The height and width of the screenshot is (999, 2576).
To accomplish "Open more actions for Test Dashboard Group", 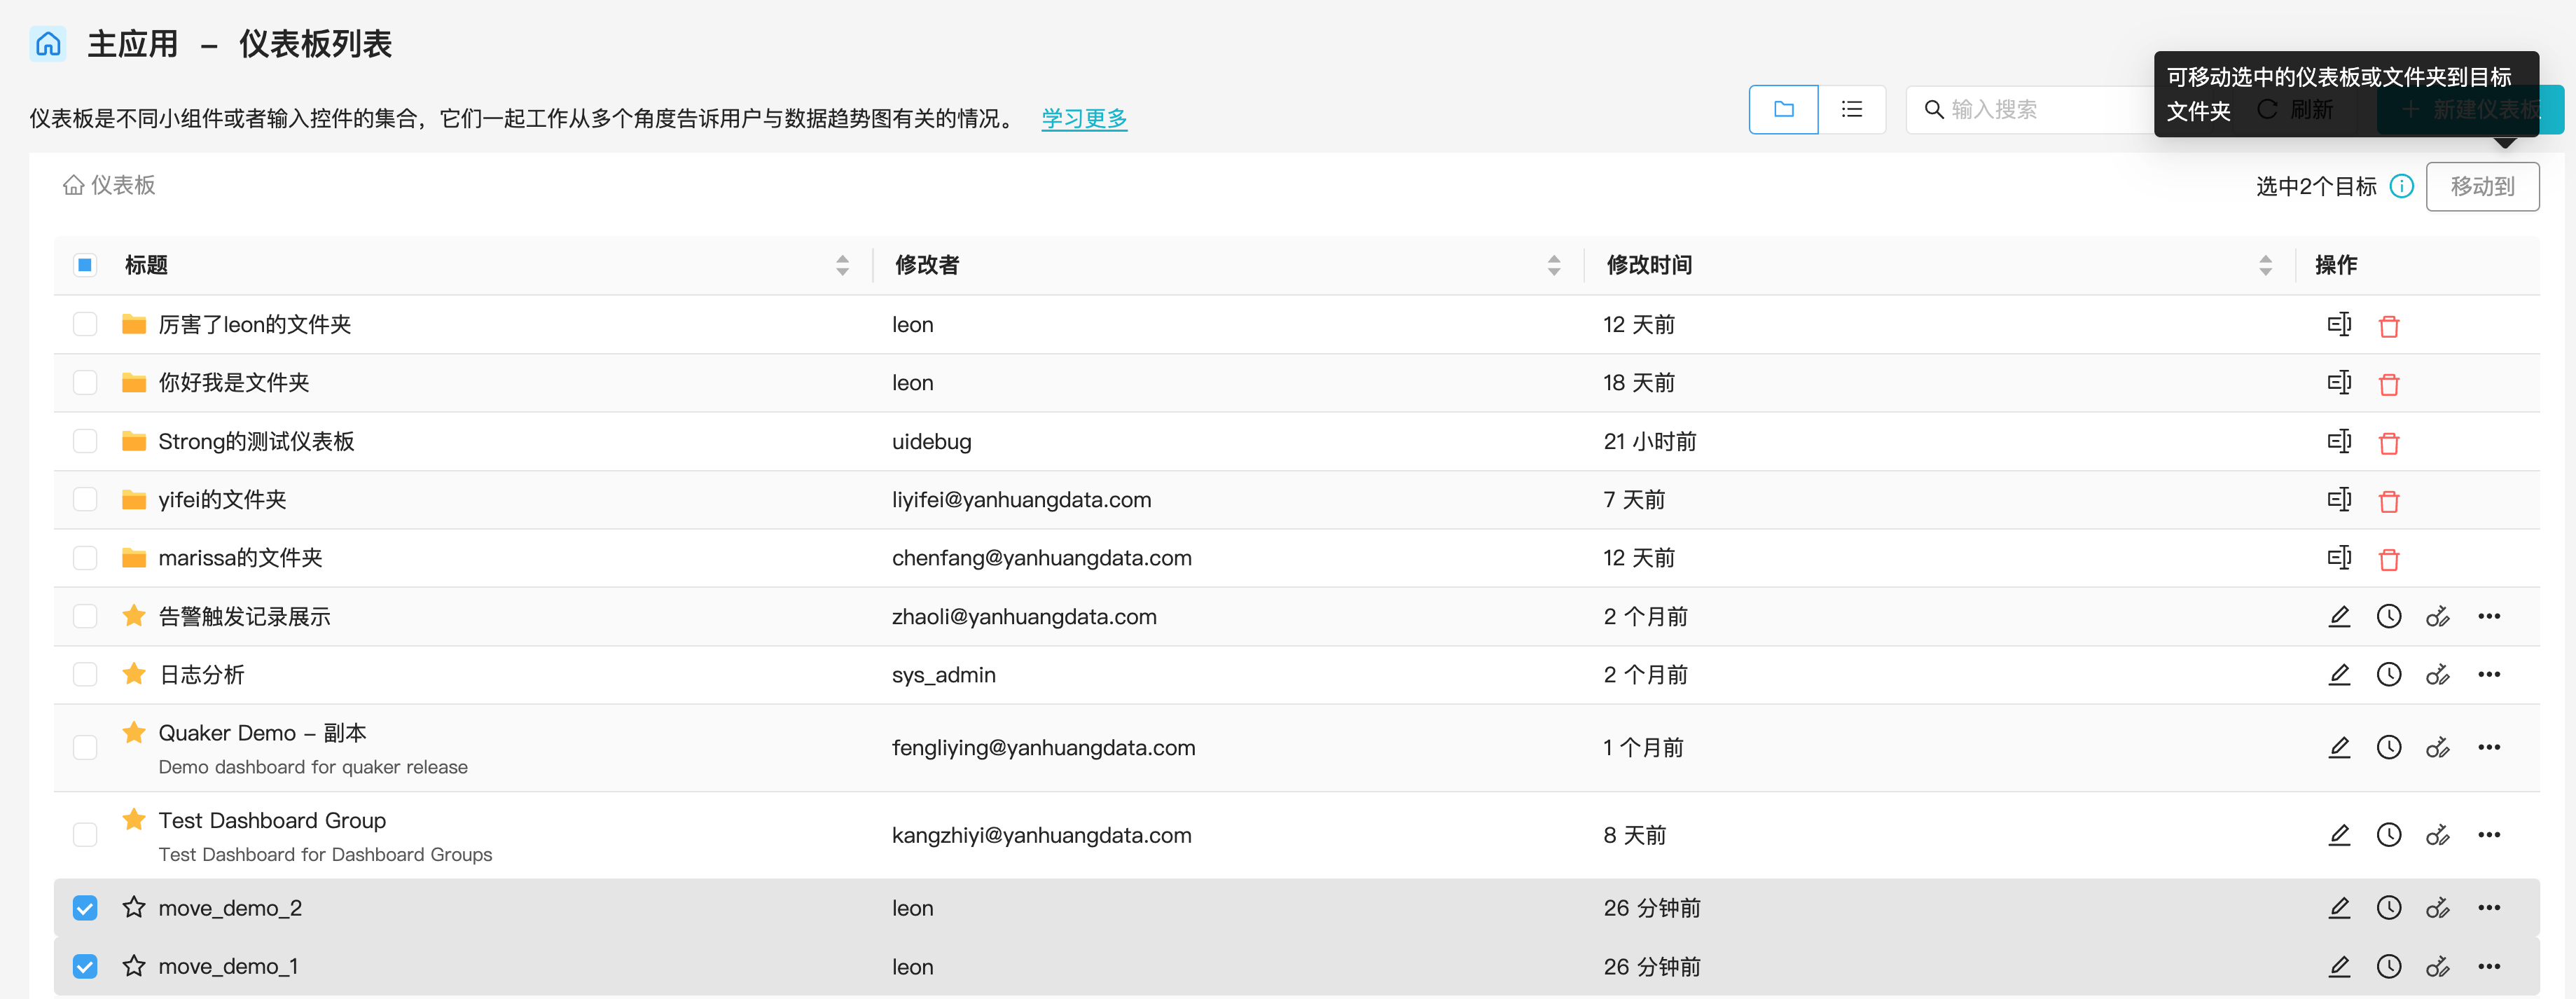I will 2489,835.
